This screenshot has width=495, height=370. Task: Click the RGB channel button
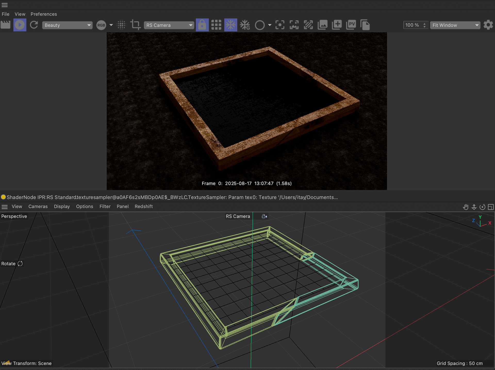pos(101,25)
